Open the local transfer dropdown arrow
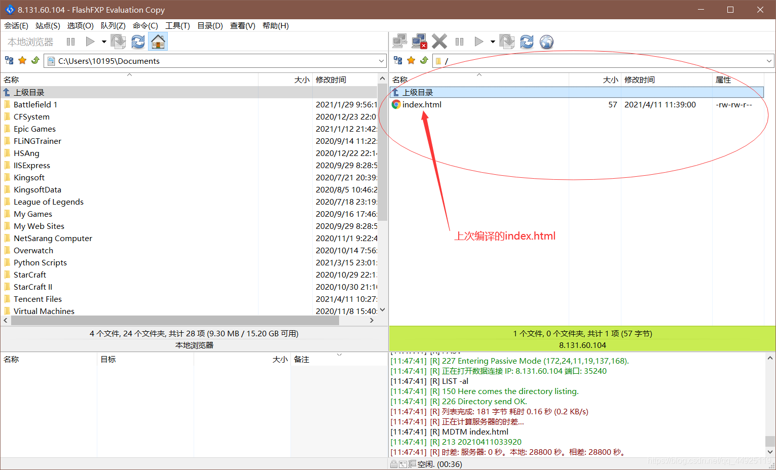This screenshot has width=776, height=470. [x=104, y=42]
